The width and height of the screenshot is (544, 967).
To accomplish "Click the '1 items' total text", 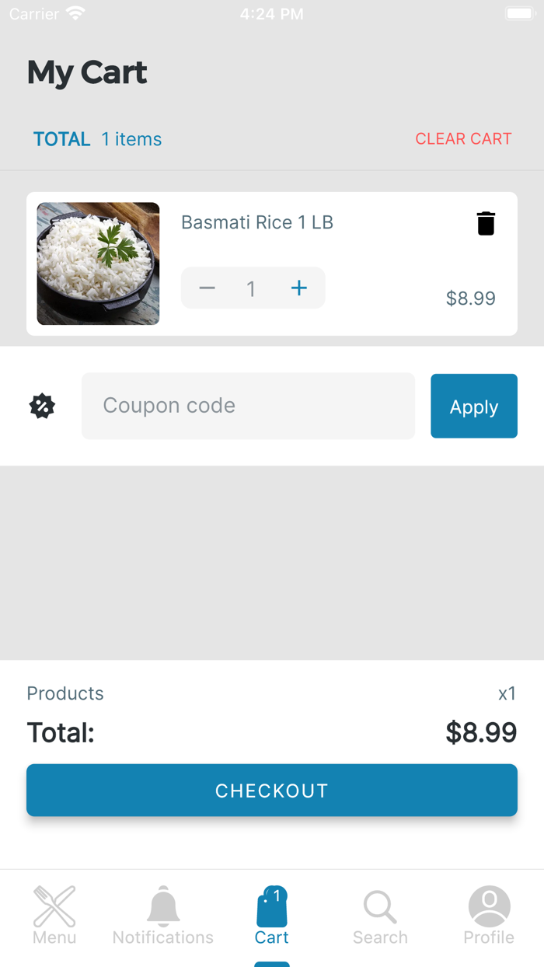I will coord(131,139).
